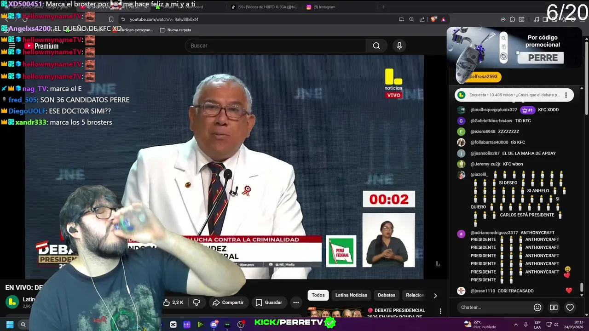Viewport: 589px width, 331px height.
Task: Open a new browser tab with plus
Action: click(383, 7)
